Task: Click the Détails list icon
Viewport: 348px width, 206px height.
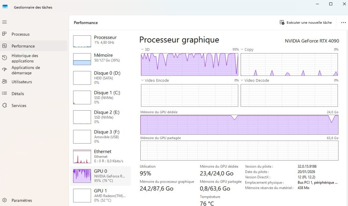Action: click(4, 94)
